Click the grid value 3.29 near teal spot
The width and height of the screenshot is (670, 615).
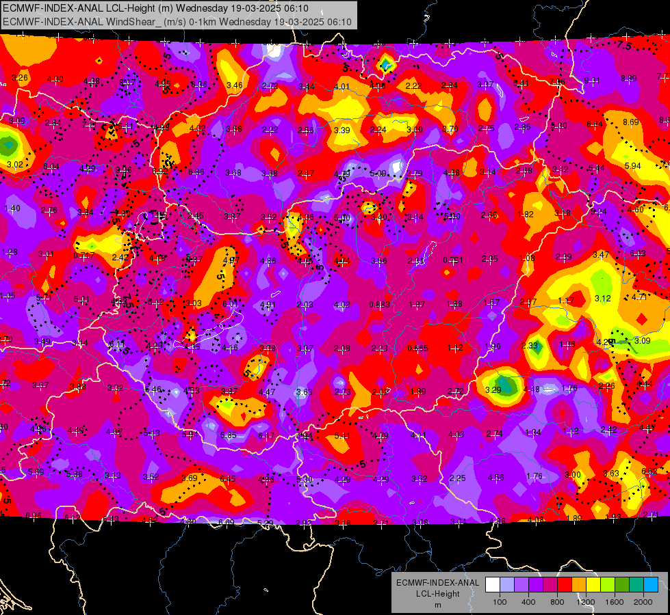click(493, 389)
